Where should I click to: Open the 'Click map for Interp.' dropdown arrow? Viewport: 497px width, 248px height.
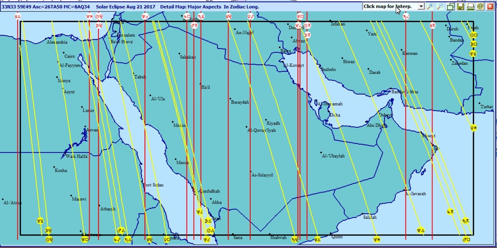(421, 7)
